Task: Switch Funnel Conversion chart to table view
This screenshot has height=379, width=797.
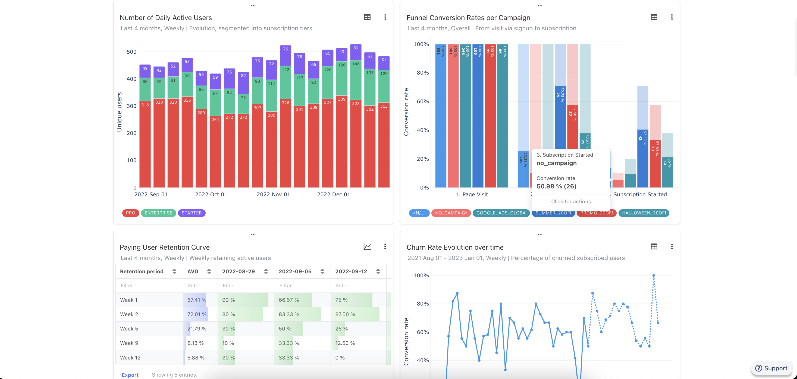Action: pyautogui.click(x=654, y=17)
